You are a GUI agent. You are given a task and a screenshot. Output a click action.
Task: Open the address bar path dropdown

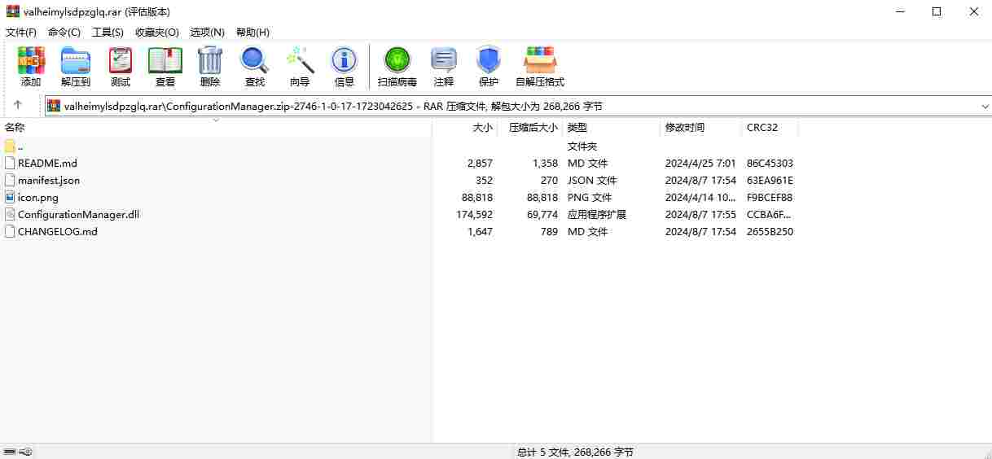[985, 106]
